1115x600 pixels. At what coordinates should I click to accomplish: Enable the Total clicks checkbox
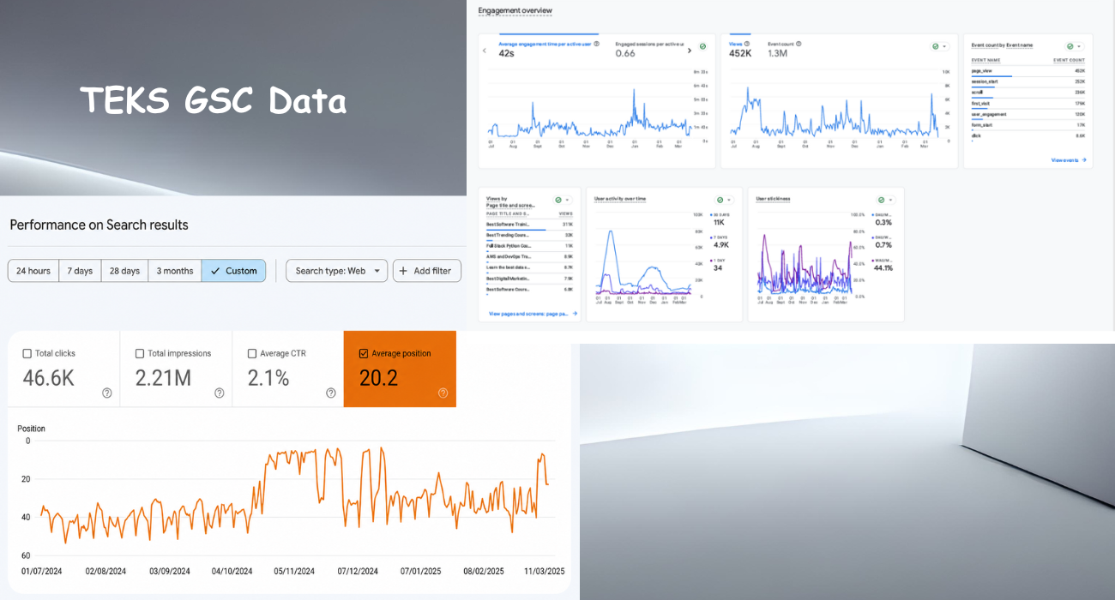pyautogui.click(x=27, y=353)
